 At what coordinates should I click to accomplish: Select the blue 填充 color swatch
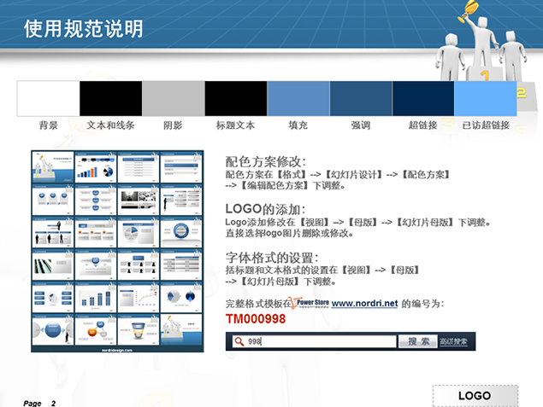(x=298, y=98)
